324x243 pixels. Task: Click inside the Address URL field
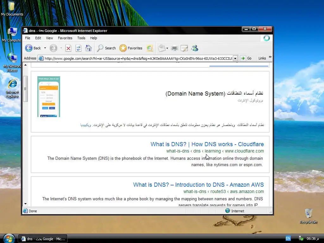tap(139, 59)
